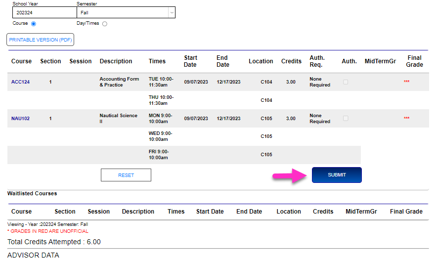Click the Credits column header in schedule table
437x262 pixels.
(291, 61)
